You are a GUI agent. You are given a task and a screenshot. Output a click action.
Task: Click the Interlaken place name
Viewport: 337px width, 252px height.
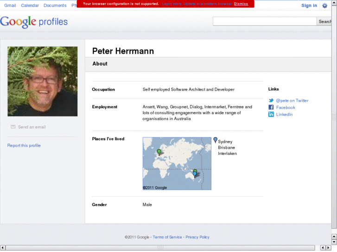click(x=227, y=154)
